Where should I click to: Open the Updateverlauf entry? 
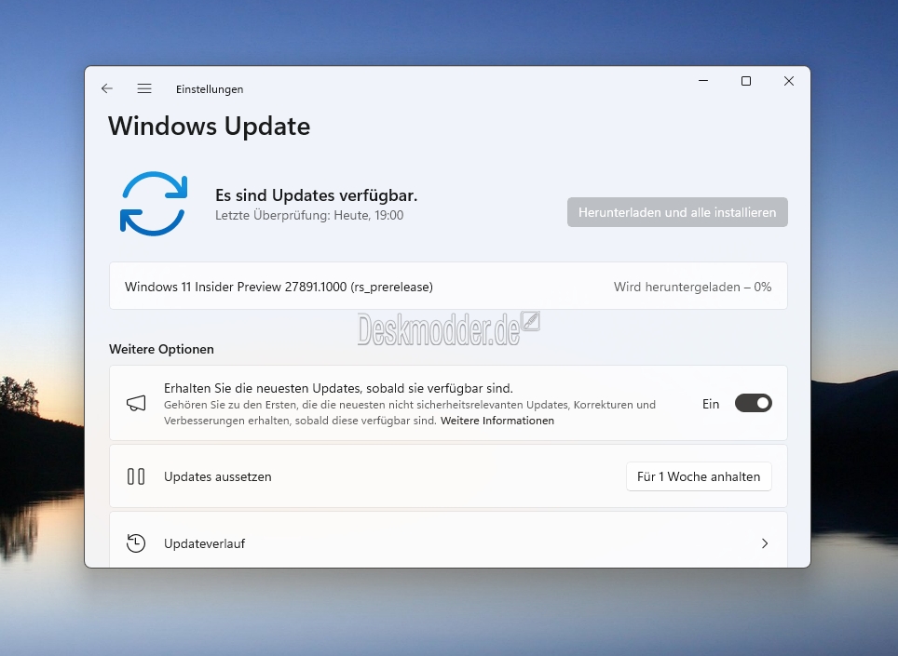coord(448,540)
